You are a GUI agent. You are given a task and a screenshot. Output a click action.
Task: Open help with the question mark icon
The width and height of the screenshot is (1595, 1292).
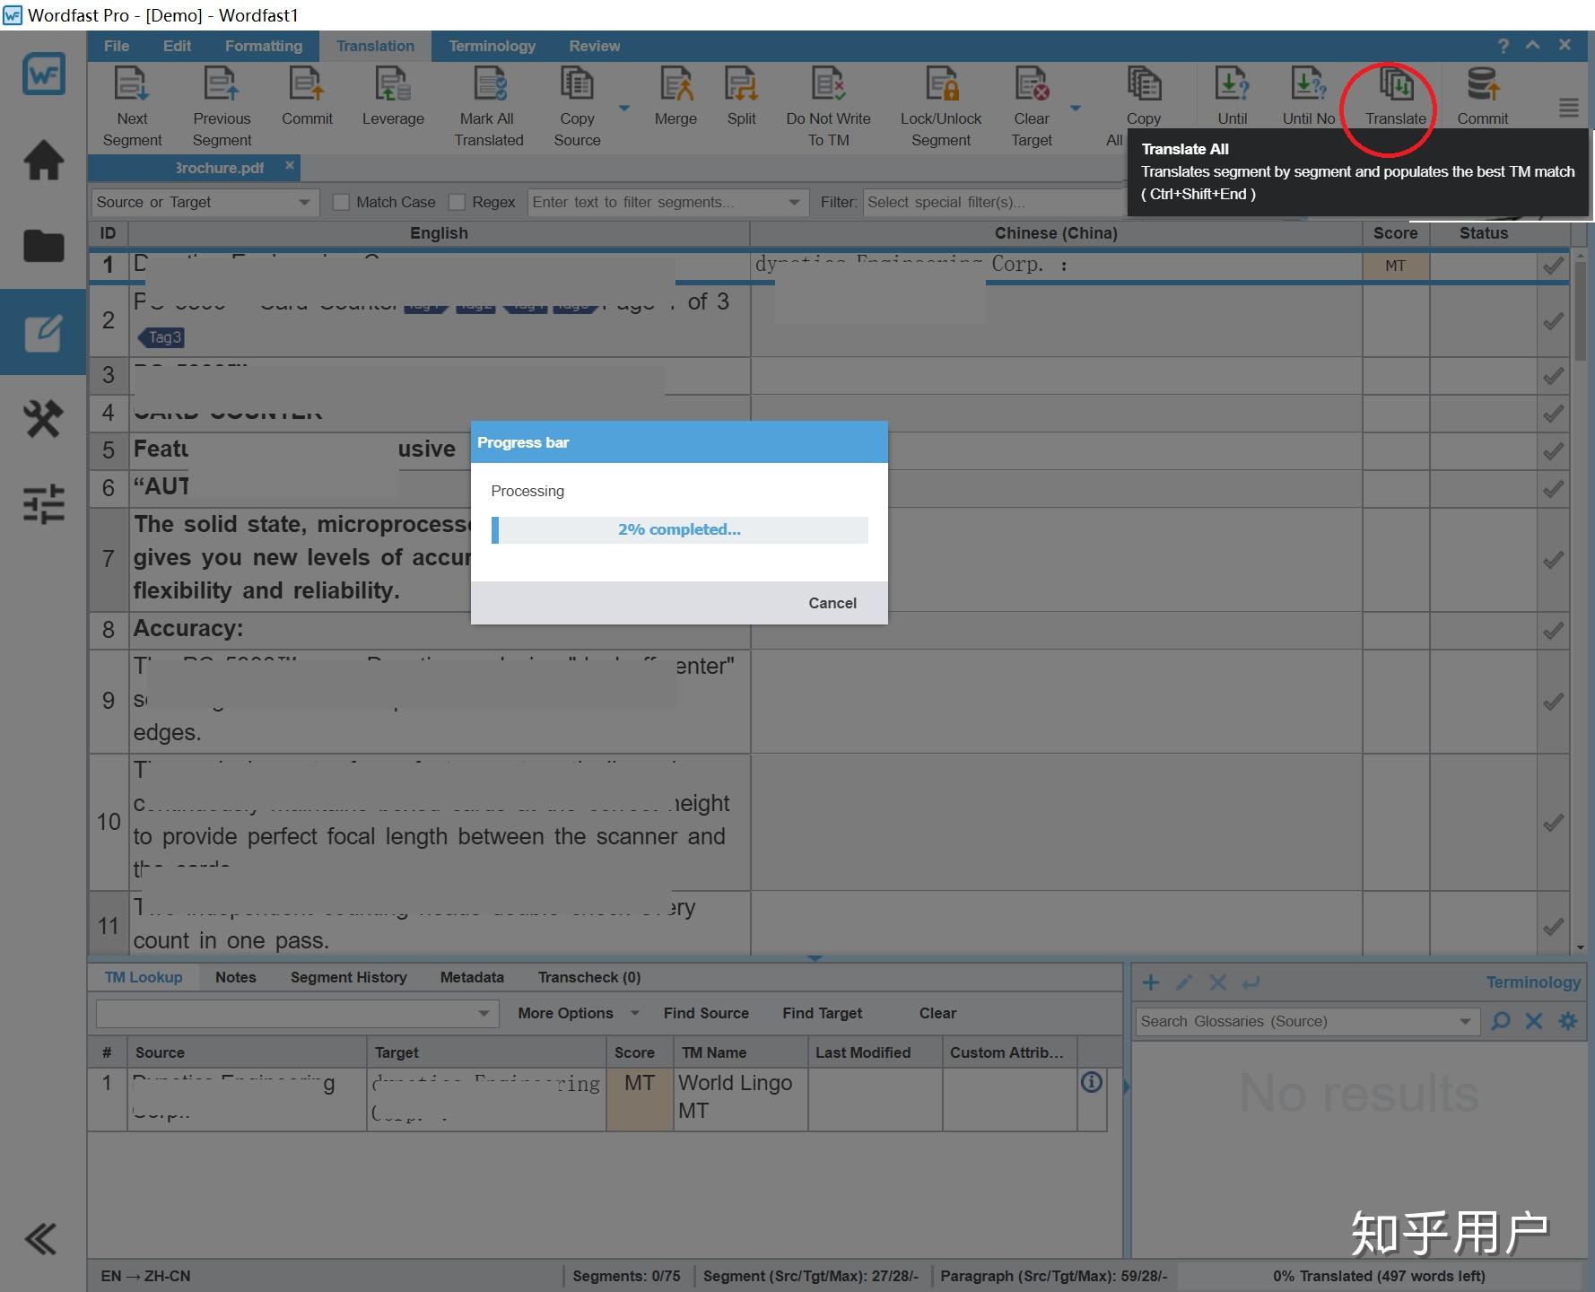point(1503,46)
